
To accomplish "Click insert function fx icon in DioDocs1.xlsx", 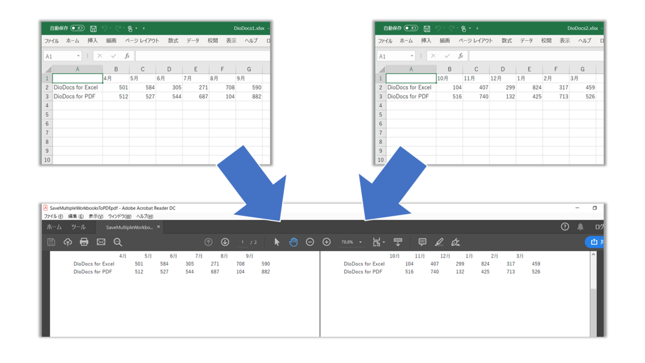I will click(x=127, y=56).
